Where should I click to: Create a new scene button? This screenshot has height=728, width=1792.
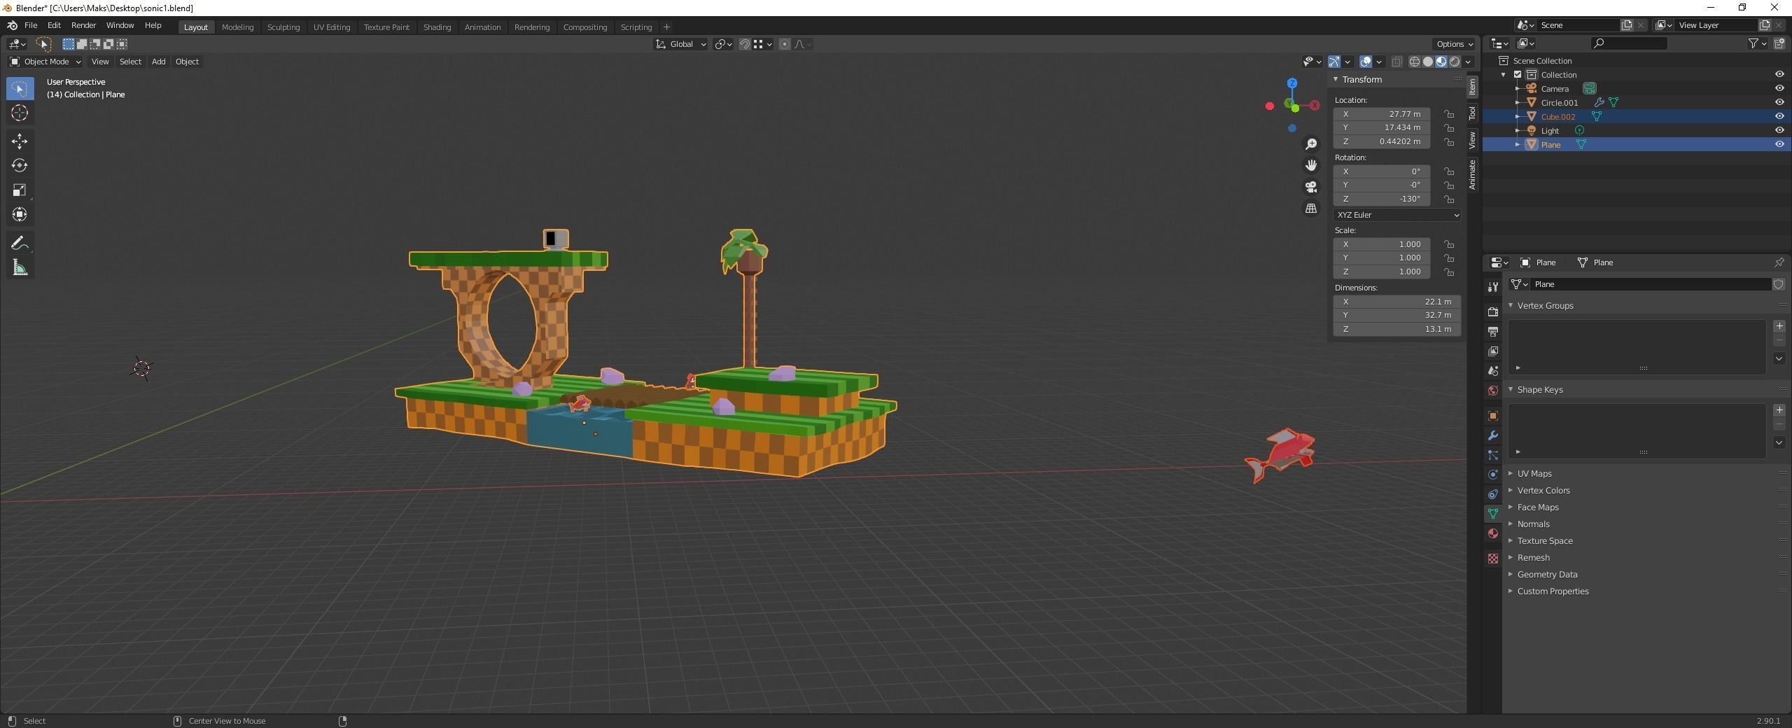[1627, 25]
